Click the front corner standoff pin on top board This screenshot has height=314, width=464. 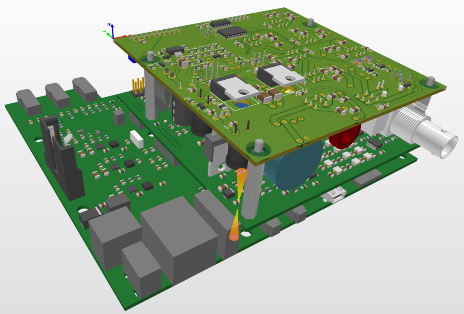point(258,146)
